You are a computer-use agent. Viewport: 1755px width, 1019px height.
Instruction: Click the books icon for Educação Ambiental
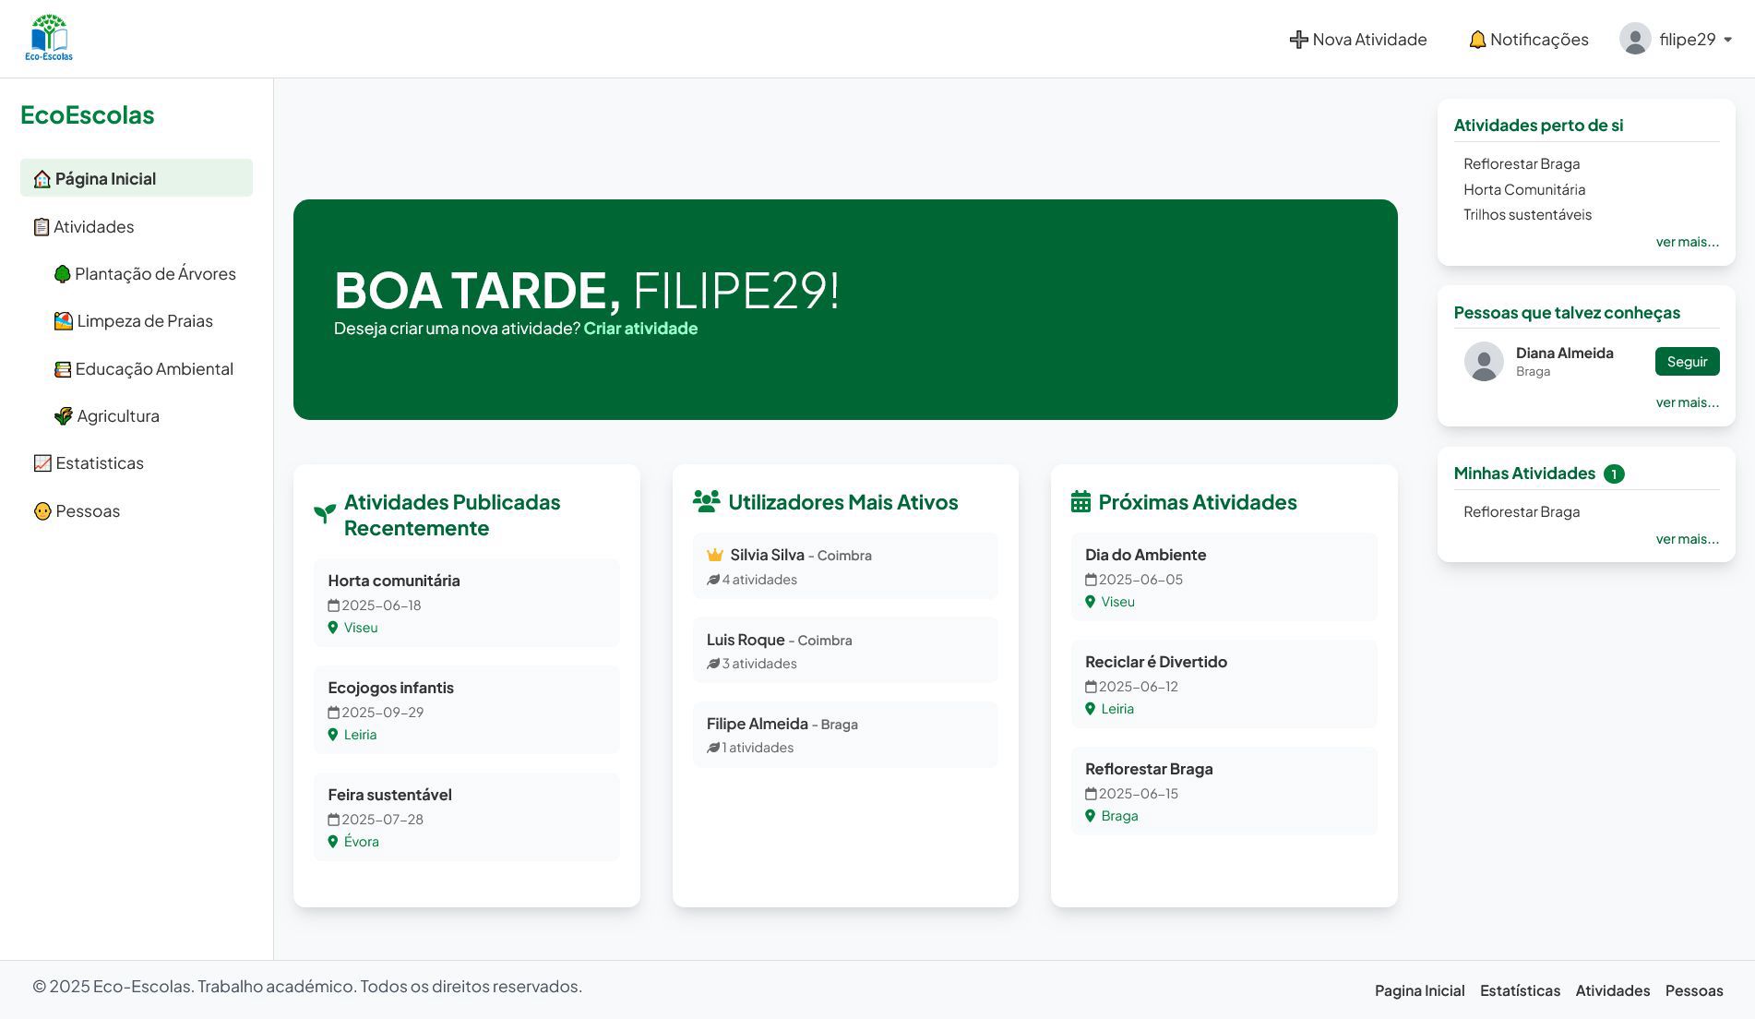[63, 369]
